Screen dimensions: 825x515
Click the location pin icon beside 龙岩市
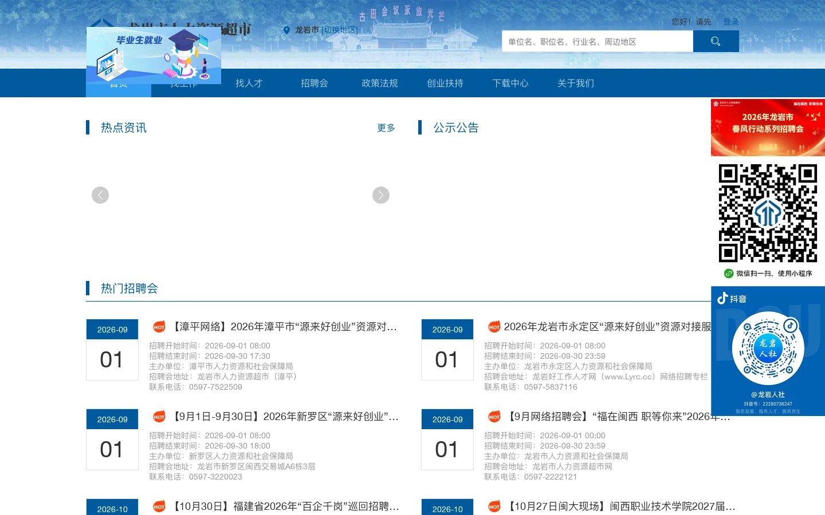(286, 30)
